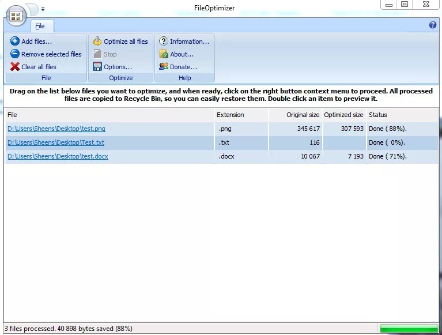Click the Done (0%) status cell
Image resolution: width=442 pixels, height=335 pixels.
tap(402, 142)
